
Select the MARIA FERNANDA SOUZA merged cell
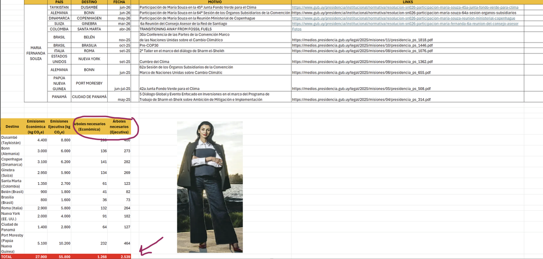click(x=36, y=53)
